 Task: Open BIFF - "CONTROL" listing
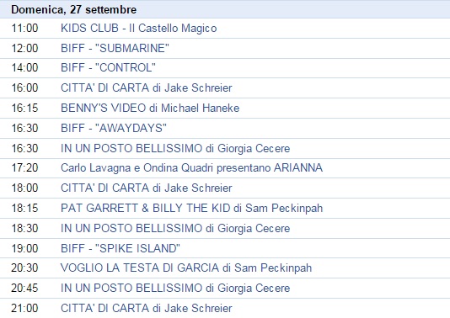(x=108, y=67)
